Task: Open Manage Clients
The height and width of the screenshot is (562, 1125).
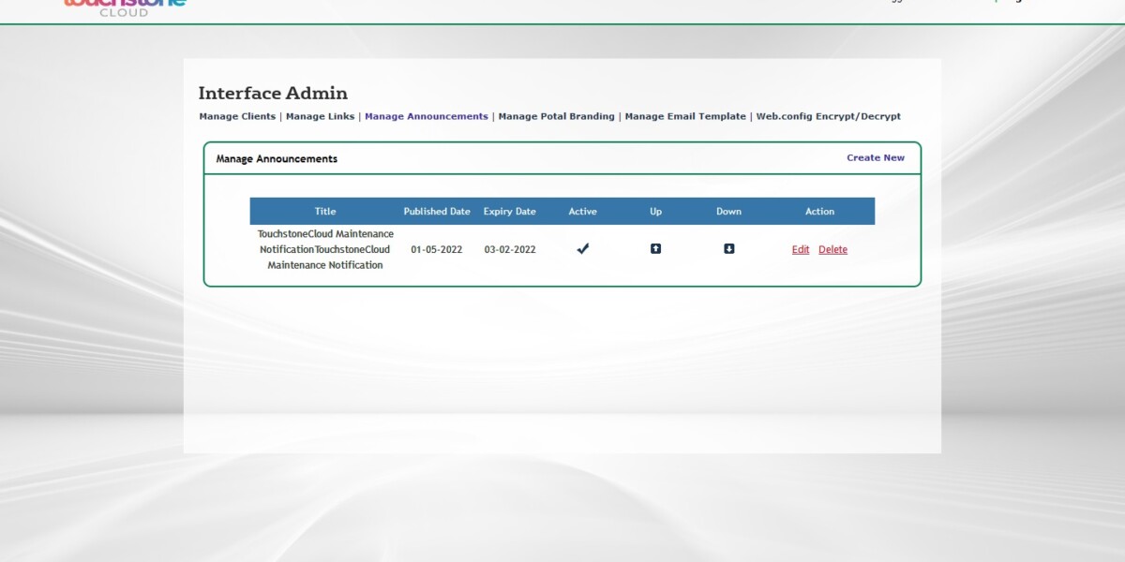Action: coord(236,116)
